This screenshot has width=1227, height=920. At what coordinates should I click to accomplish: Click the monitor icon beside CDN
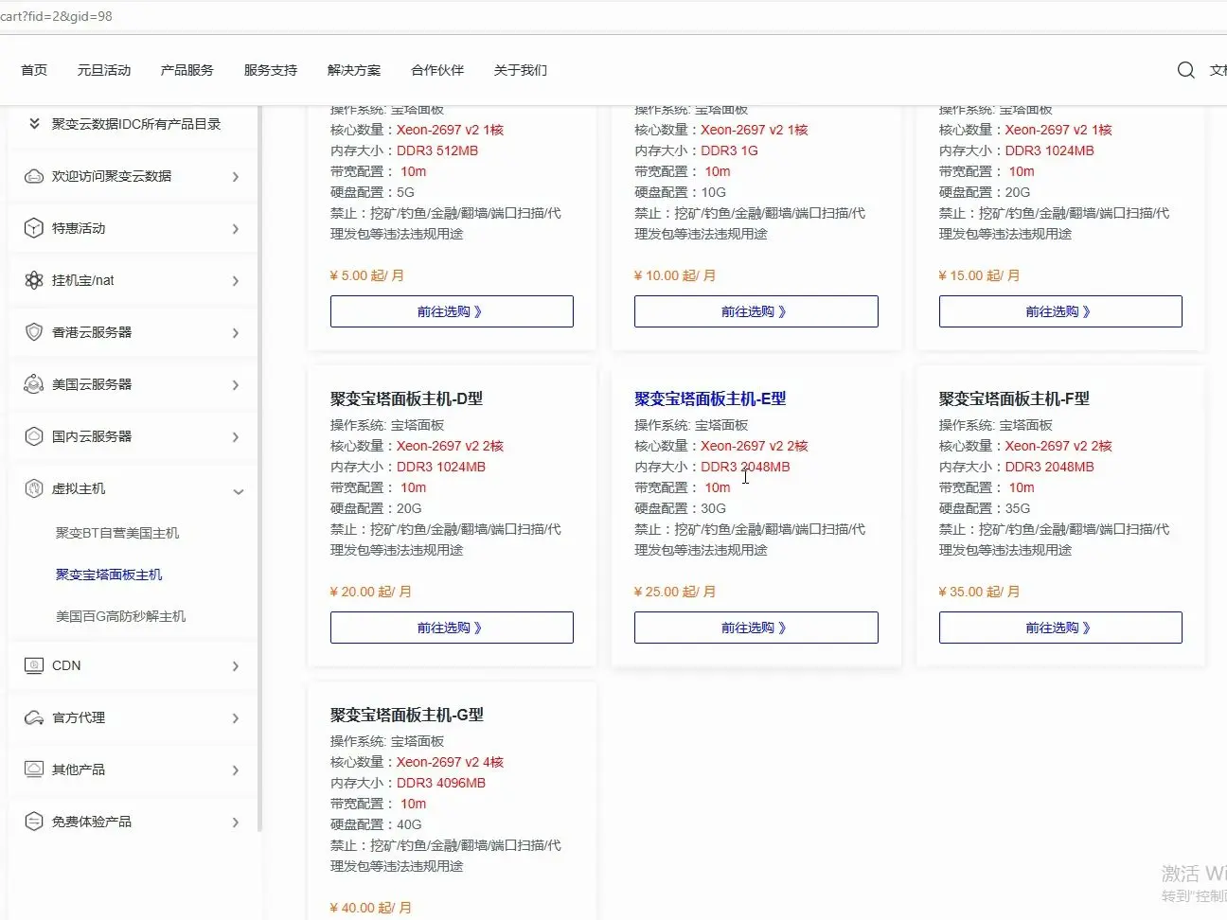[34, 665]
